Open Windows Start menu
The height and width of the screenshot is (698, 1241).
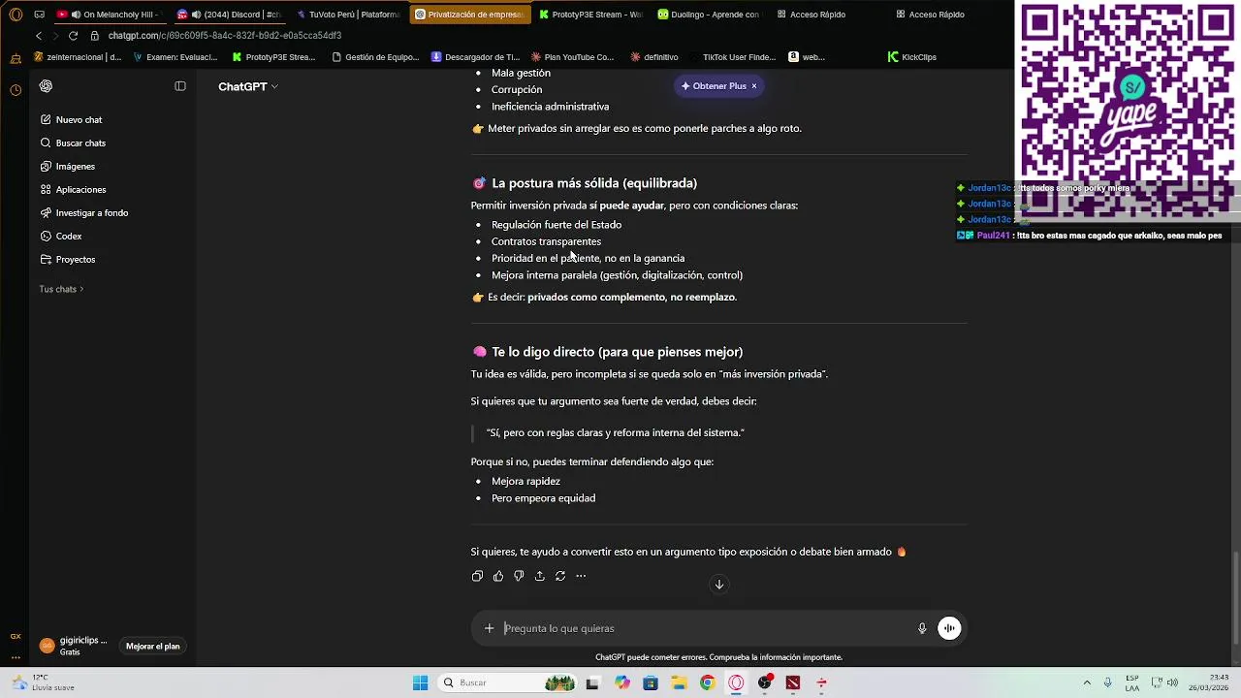(420, 682)
